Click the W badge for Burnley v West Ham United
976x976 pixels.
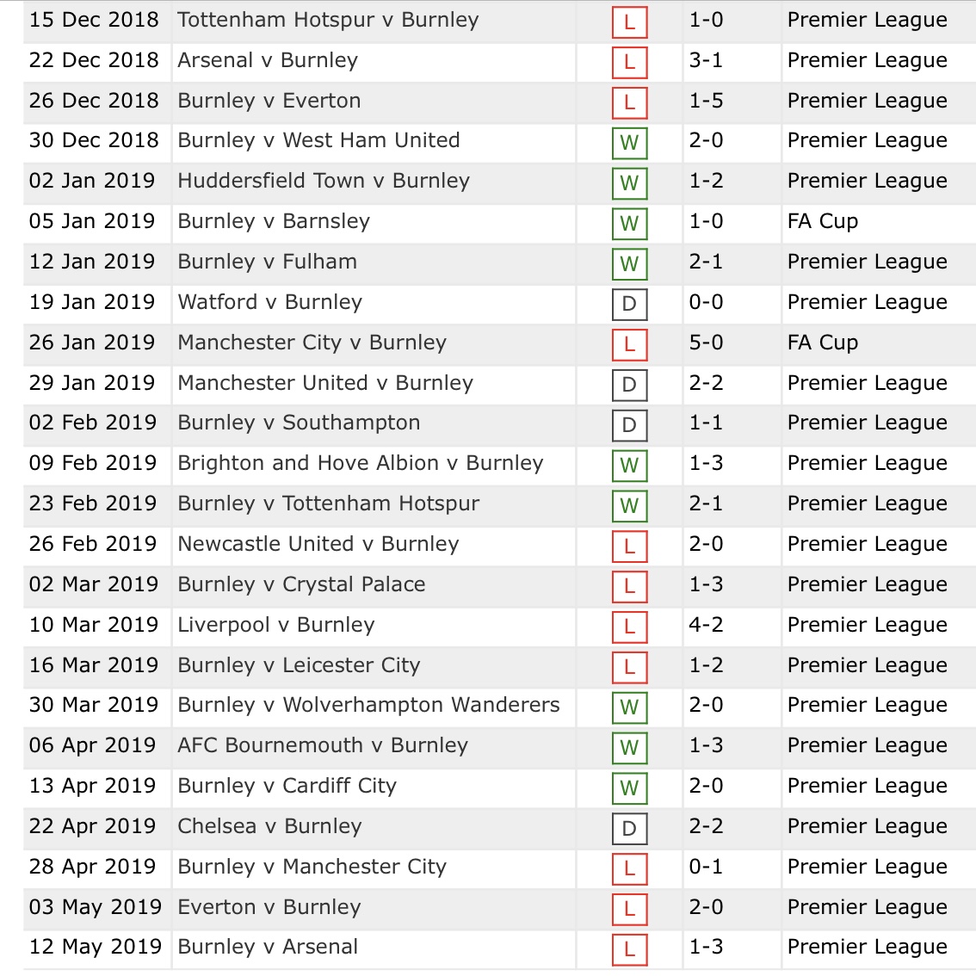coord(629,143)
